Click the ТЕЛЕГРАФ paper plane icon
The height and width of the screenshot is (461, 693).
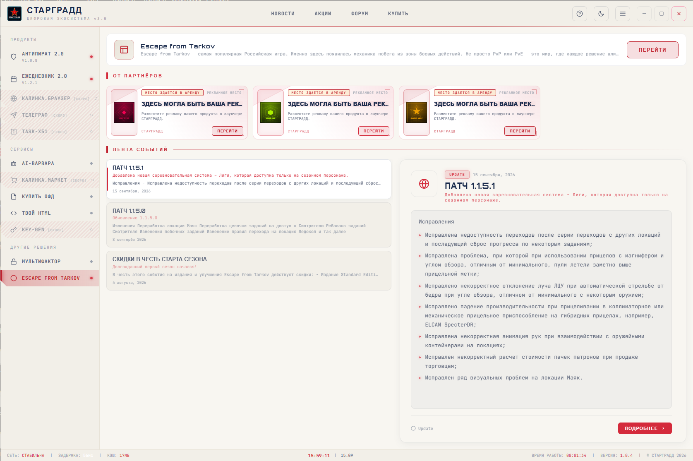pyautogui.click(x=14, y=115)
